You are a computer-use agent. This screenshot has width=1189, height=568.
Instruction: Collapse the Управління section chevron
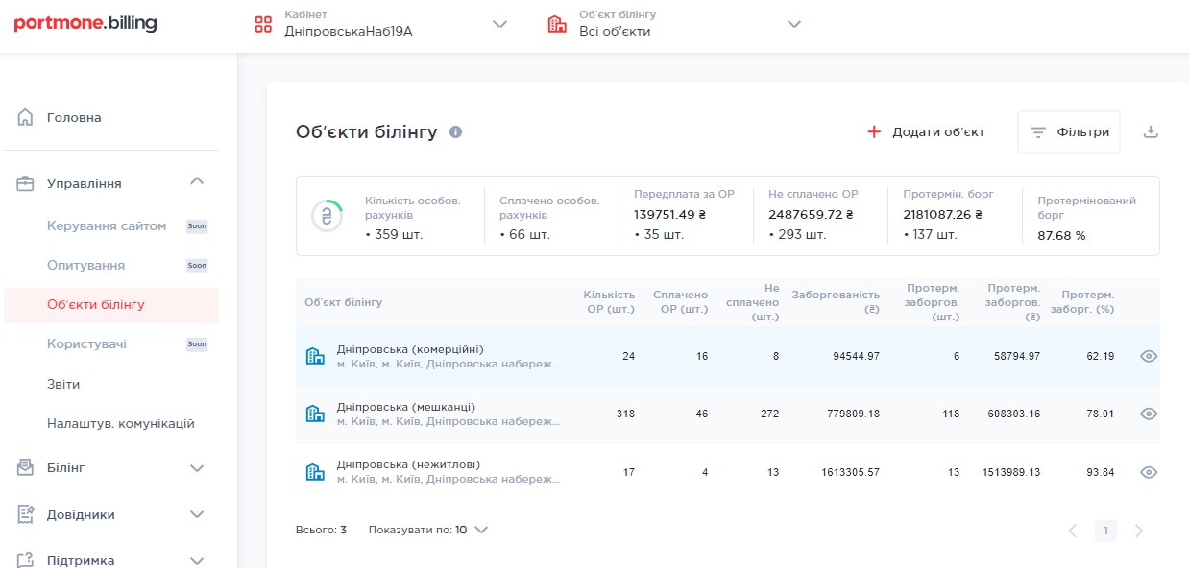click(197, 181)
